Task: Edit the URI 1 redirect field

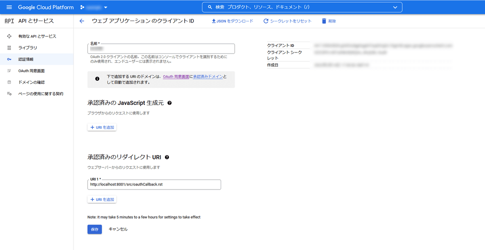Action: pos(154,184)
